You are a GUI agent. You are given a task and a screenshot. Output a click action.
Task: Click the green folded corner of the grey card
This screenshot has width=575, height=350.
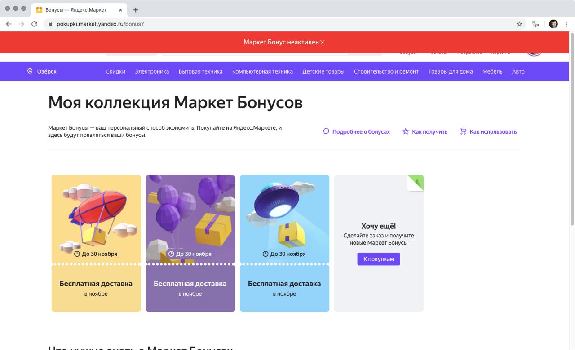(416, 183)
